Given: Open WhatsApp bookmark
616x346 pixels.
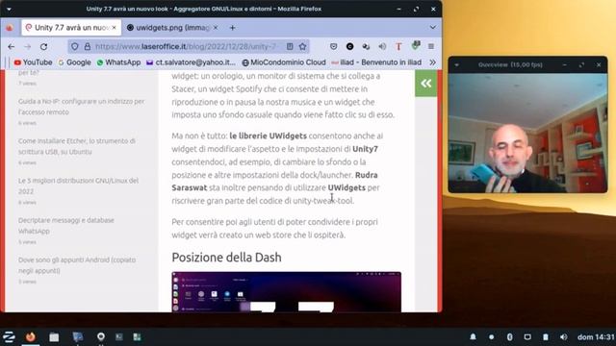Looking at the screenshot, I should pos(118,62).
